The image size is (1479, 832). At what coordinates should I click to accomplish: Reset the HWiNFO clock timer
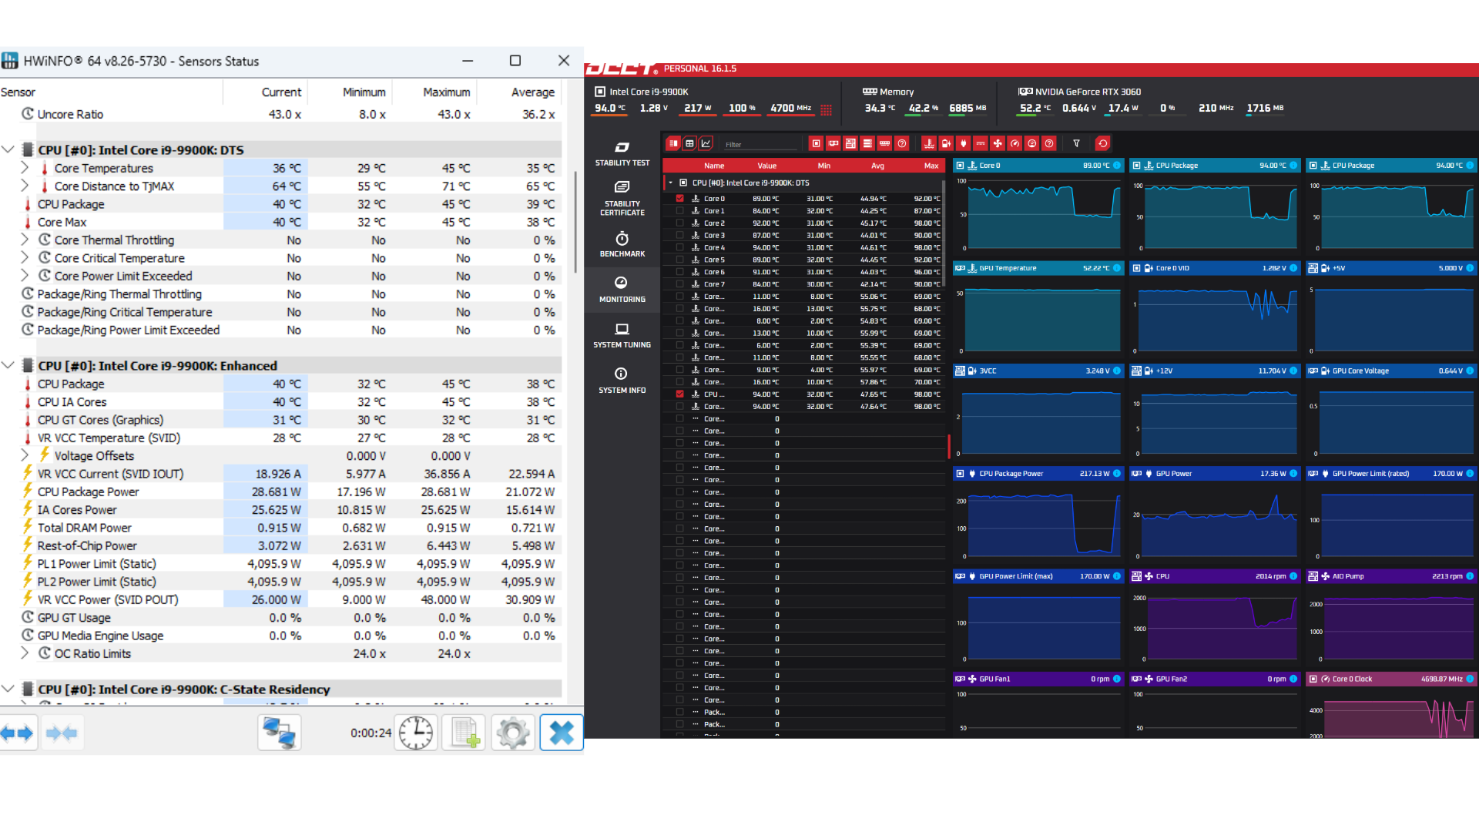(x=416, y=733)
